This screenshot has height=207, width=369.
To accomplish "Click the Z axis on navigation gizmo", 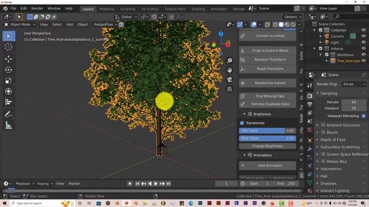I will [x=221, y=34].
